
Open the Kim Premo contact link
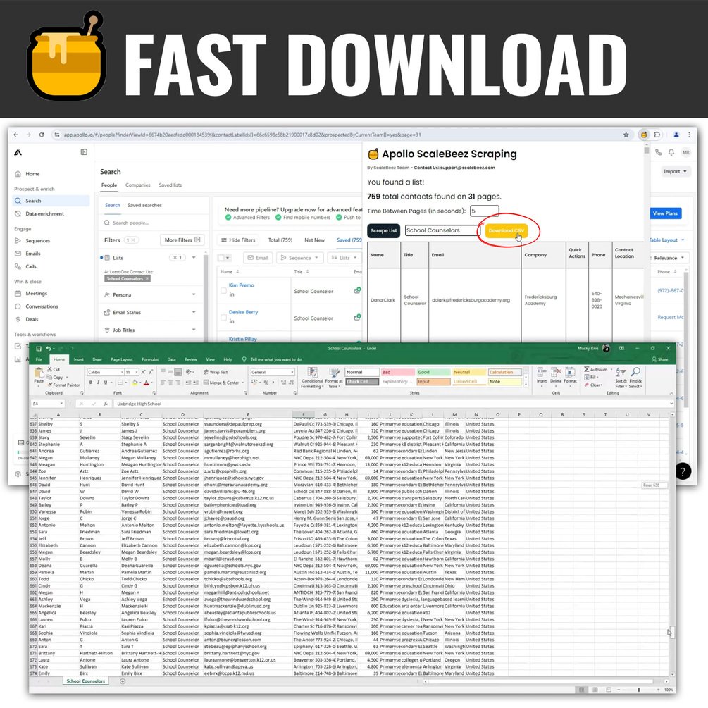pos(242,285)
